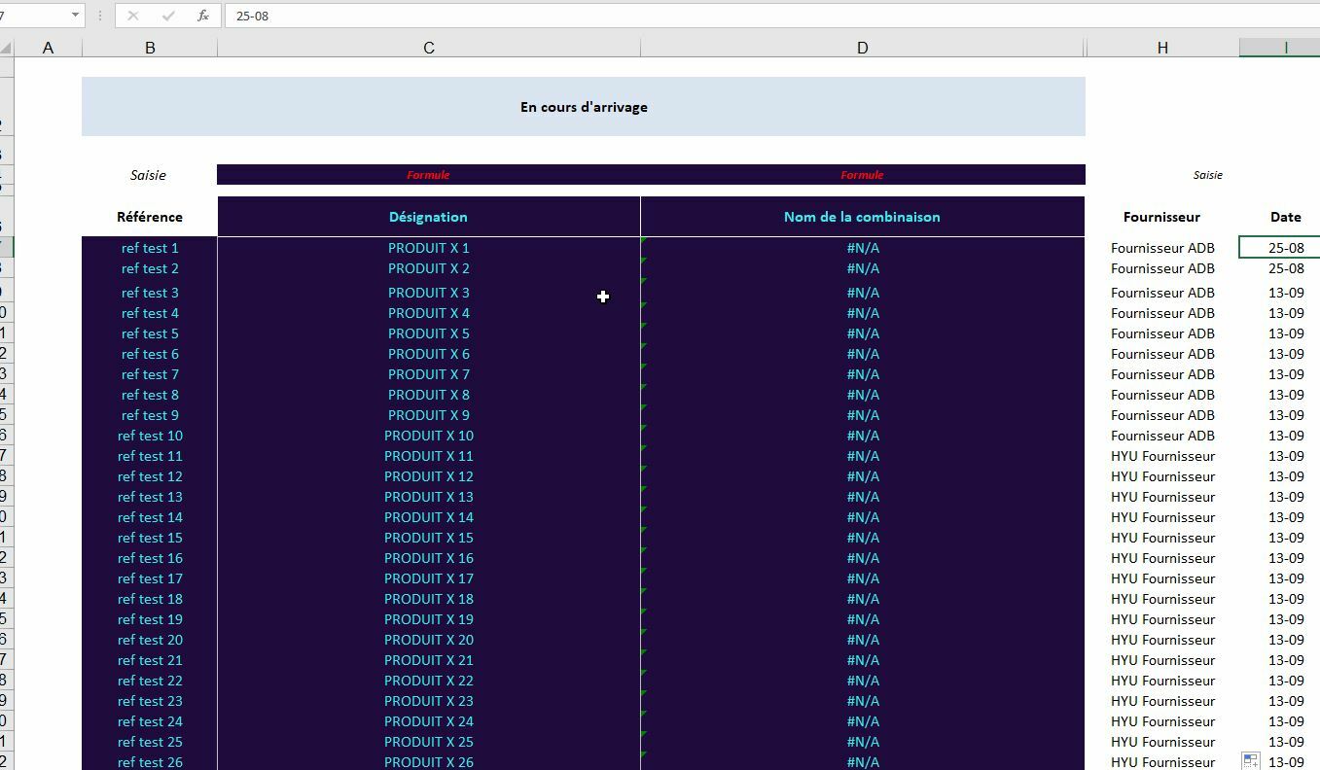Open the Name Box dropdown arrow
The image size is (1320, 770).
(x=75, y=16)
